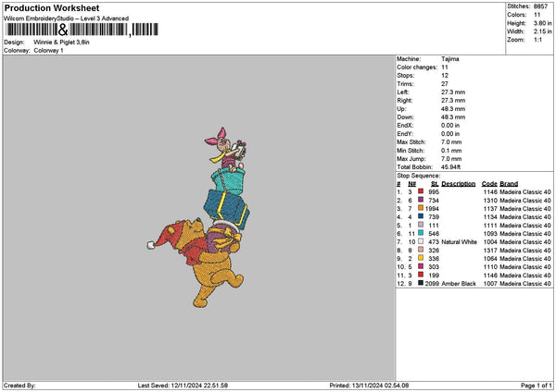Screen dimensions: 556x392
Task: Click the red swatch in stop row 11
Action: (x=421, y=275)
